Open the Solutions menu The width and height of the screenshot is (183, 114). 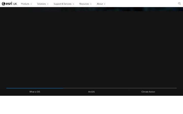(43, 4)
